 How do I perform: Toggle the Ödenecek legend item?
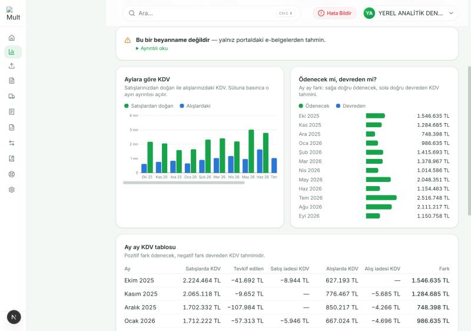314,106
